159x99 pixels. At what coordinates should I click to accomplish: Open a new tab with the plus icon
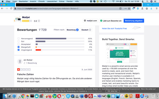[148, 5]
